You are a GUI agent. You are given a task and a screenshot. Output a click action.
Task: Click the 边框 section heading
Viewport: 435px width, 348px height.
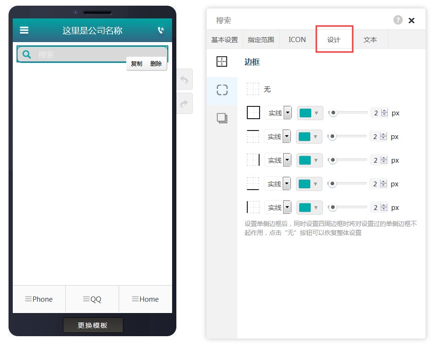coord(252,62)
